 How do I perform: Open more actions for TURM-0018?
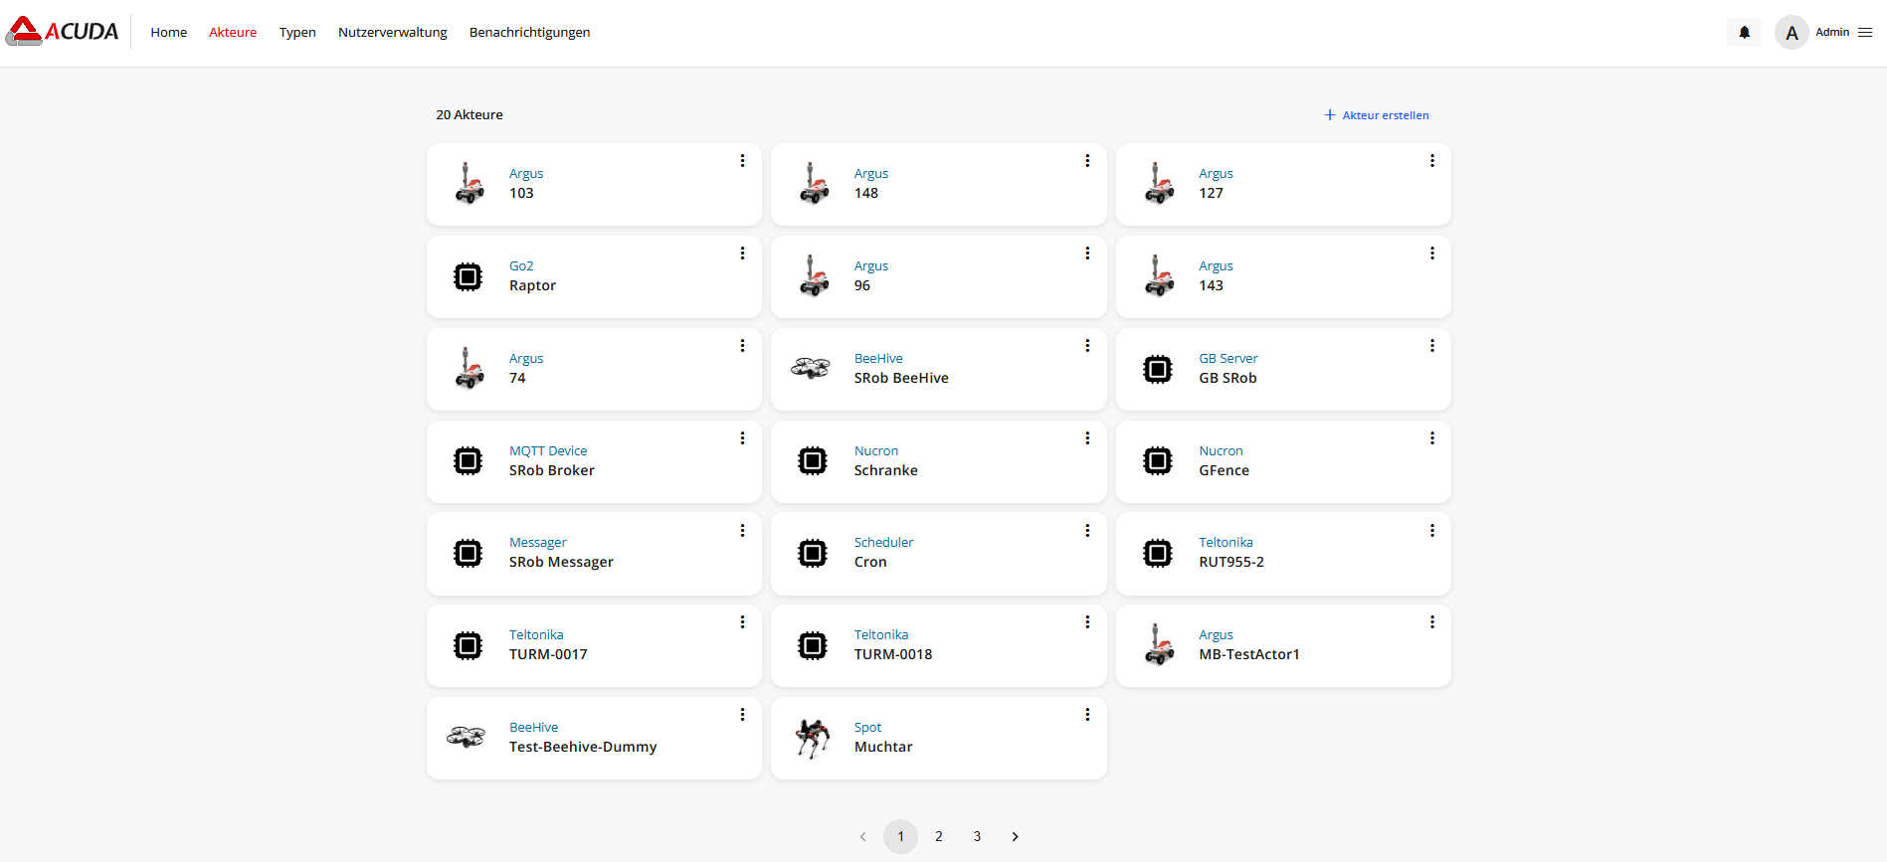click(x=1087, y=622)
